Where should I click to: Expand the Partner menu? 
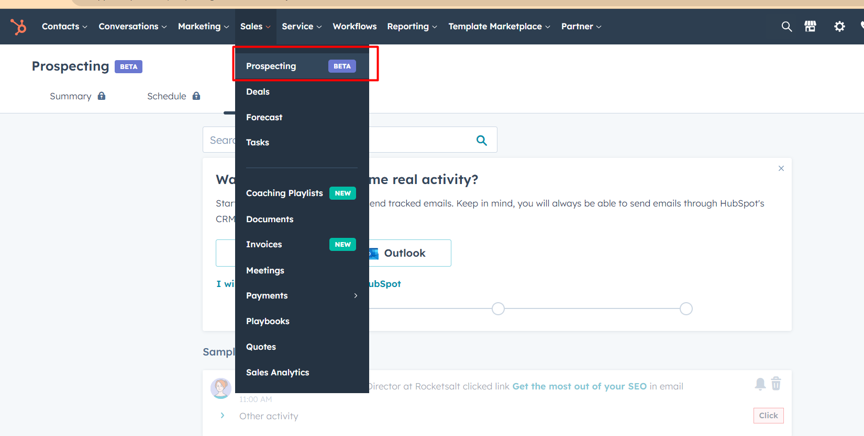(x=581, y=26)
